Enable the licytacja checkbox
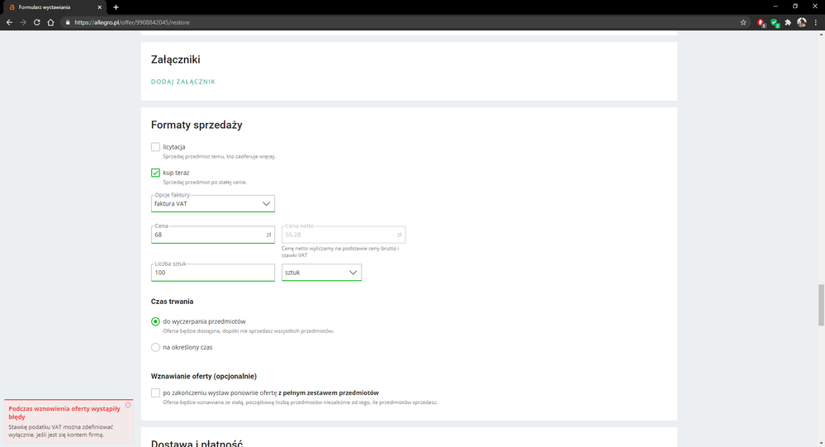Screen dimensions: 825x447 pos(155,147)
